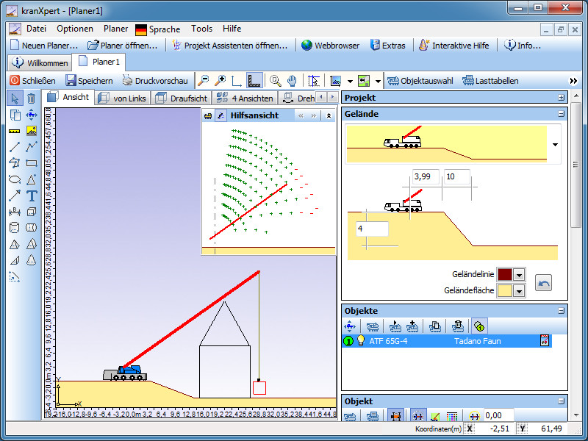This screenshot has width=588, height=441.
Task: Click the insert image tool
Action: point(32,131)
